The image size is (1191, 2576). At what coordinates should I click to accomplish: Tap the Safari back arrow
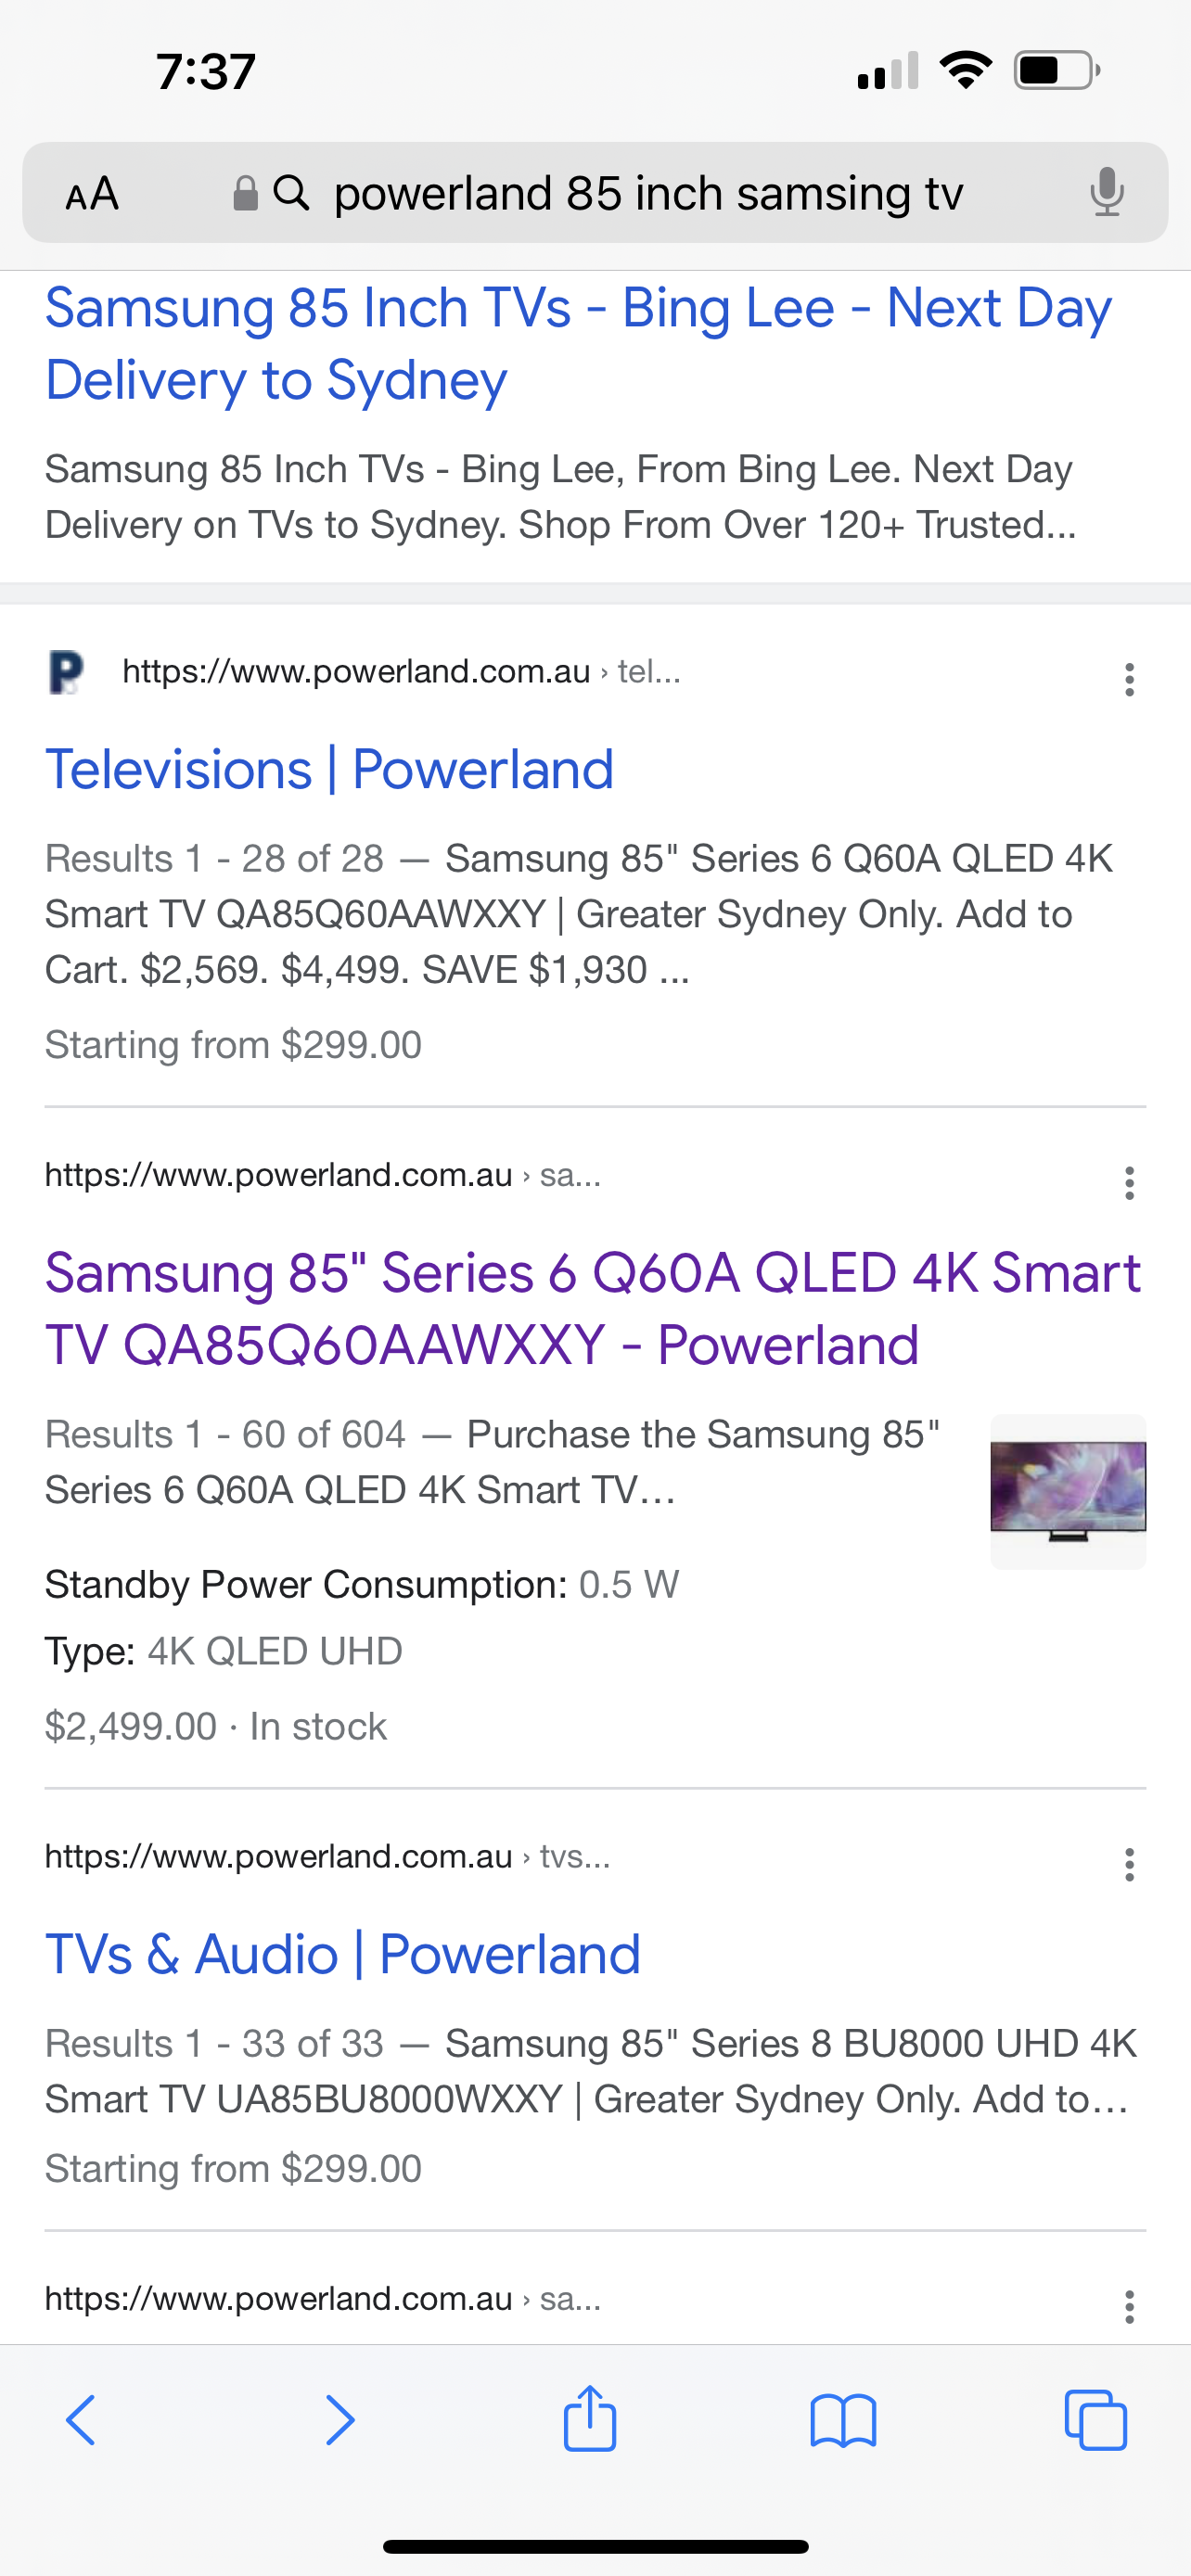(x=81, y=2421)
